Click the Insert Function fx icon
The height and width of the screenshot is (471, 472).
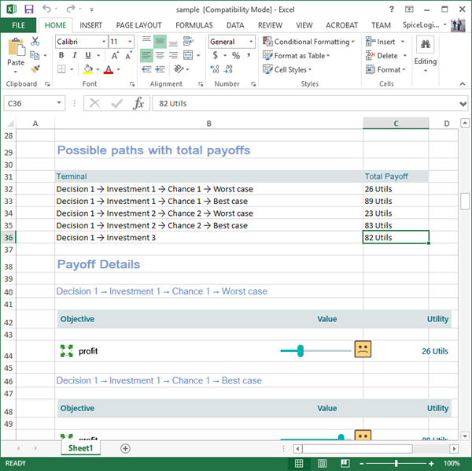[138, 103]
